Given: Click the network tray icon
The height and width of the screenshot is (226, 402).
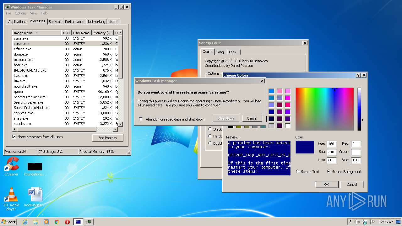Looking at the screenshot, I should (x=365, y=222).
